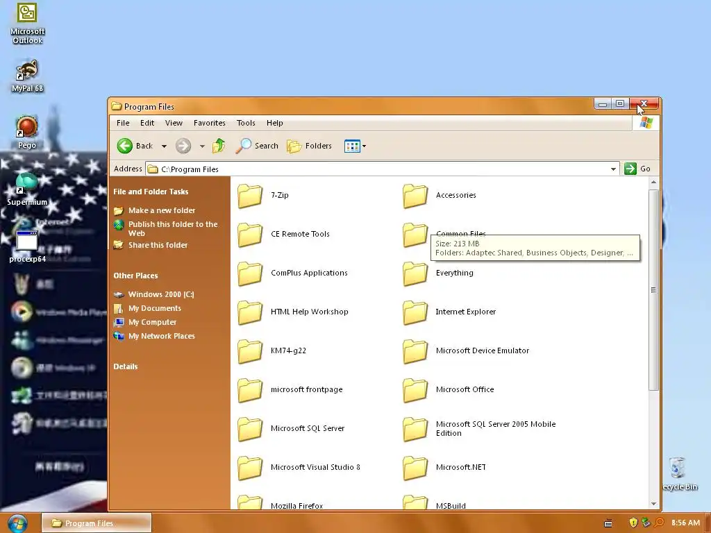Open procexp64 desktop icon
The image size is (711, 533).
click(x=27, y=247)
